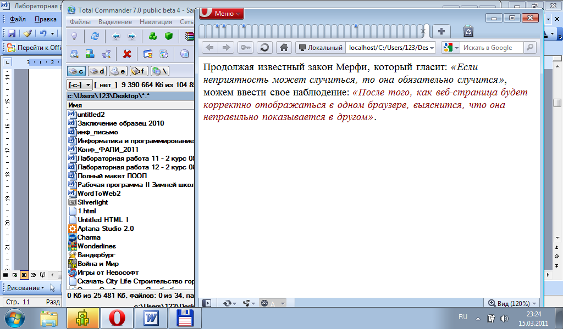Viewport: 563px width, 329px height.
Task: Click the green stacked cubes pack icon
Action: click(x=153, y=36)
